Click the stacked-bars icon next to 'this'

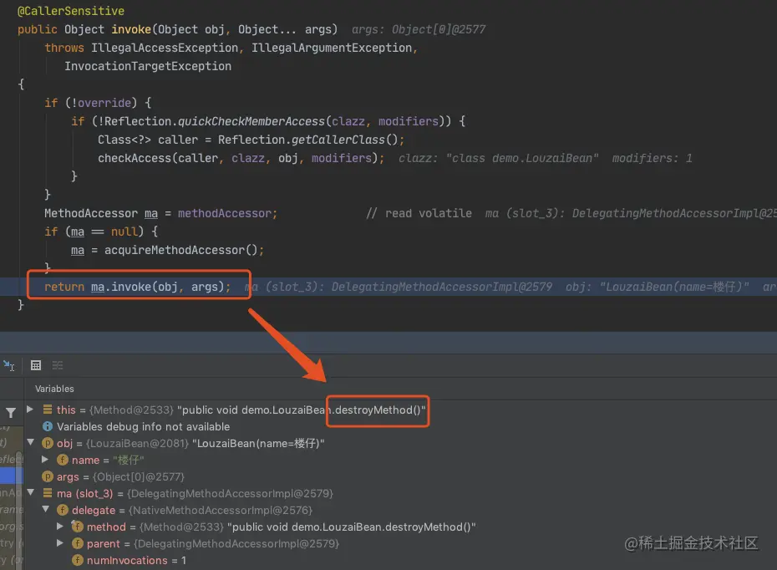click(48, 410)
